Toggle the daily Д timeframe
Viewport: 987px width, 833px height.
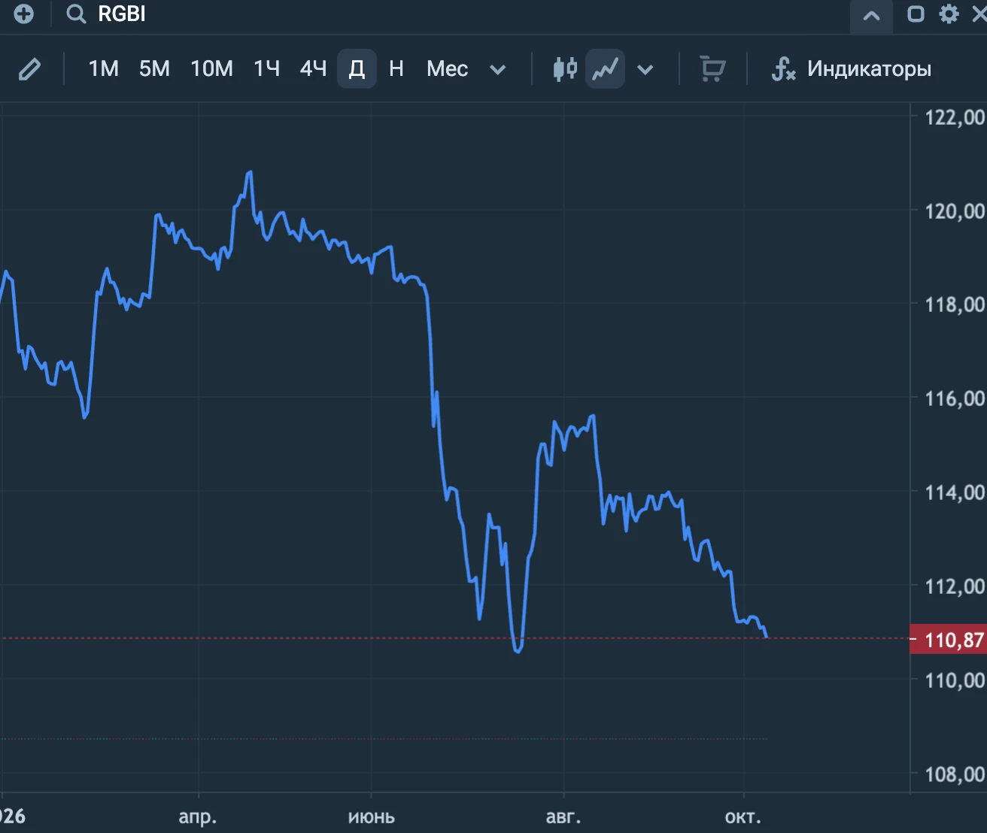(357, 69)
